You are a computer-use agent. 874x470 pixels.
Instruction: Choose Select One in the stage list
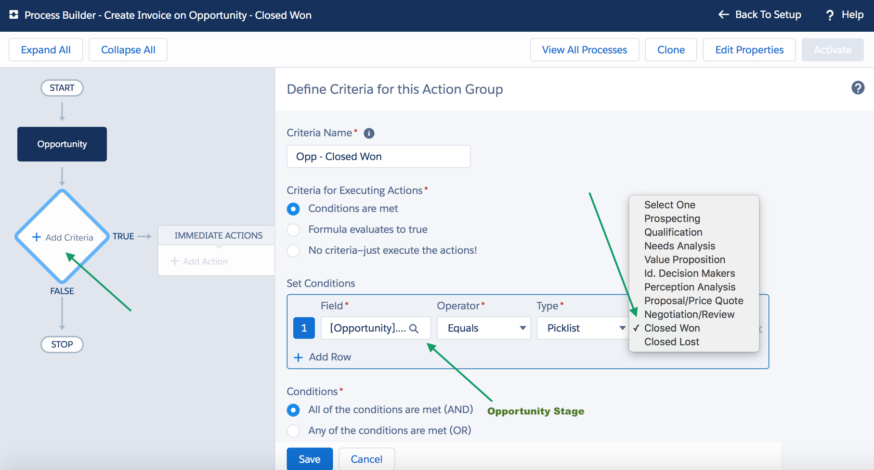(694, 205)
